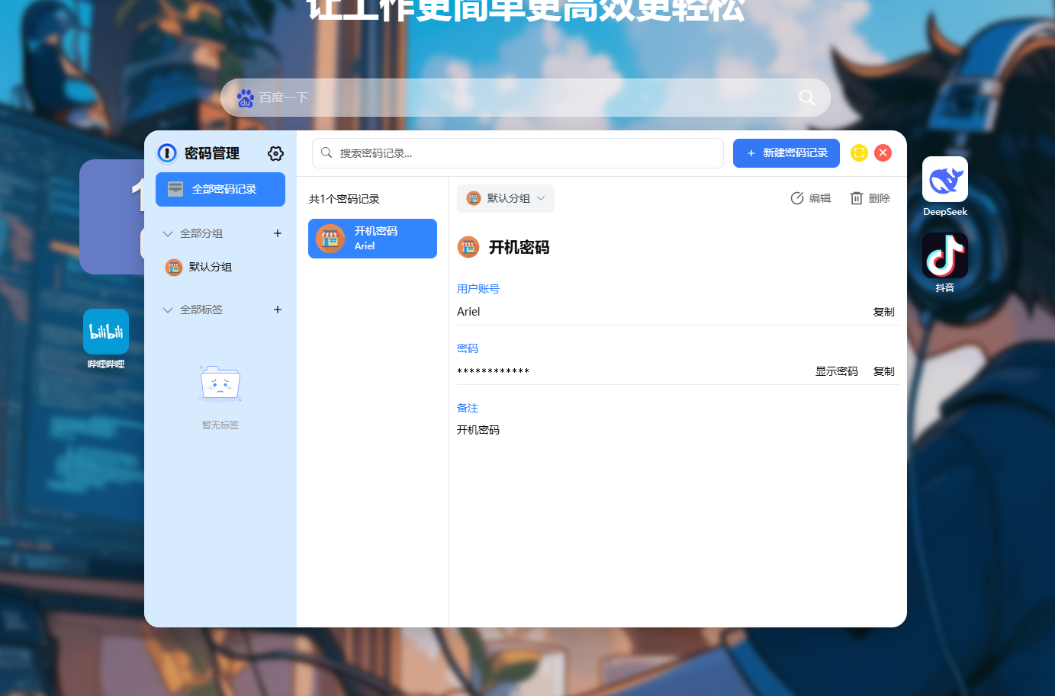
Task: Collapse the 全部标签 tags section
Action: pos(168,310)
